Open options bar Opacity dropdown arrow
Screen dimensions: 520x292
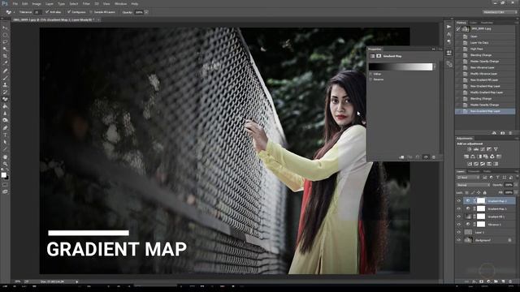146,12
